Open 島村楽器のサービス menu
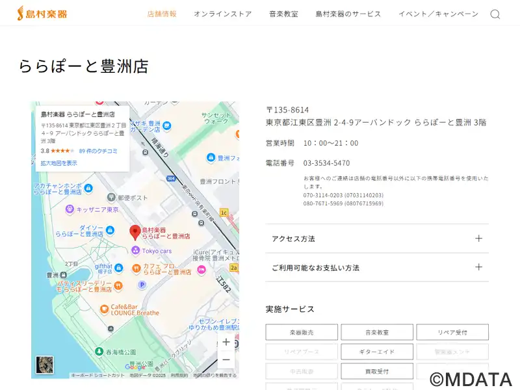520x390 pixels. click(348, 14)
